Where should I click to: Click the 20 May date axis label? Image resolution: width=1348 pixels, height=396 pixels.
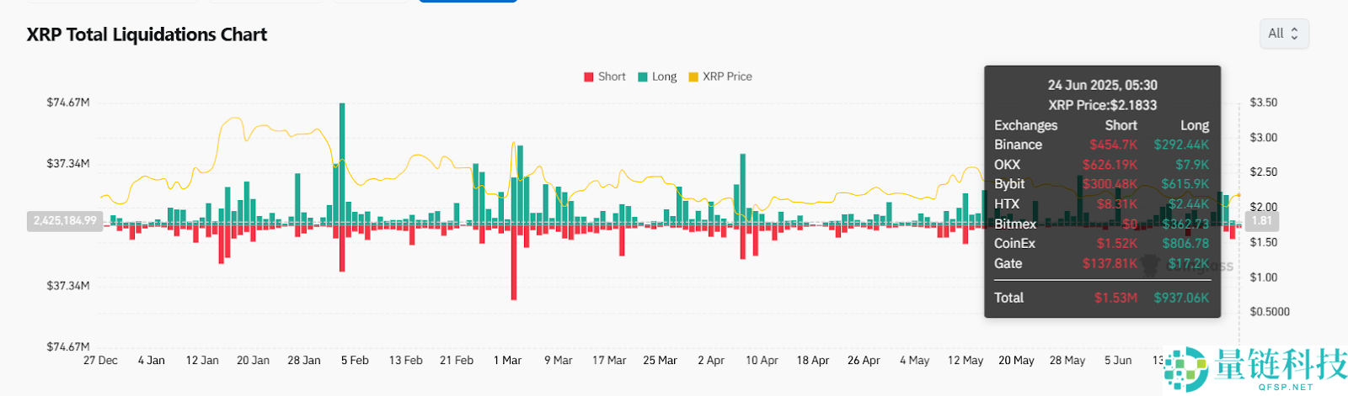(x=1016, y=360)
